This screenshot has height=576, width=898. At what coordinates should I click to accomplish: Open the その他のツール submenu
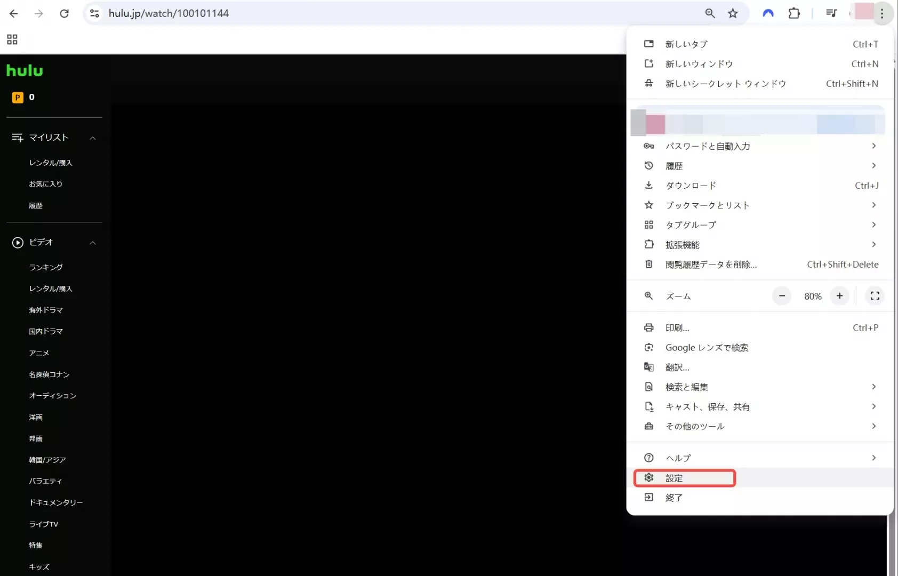tap(760, 426)
